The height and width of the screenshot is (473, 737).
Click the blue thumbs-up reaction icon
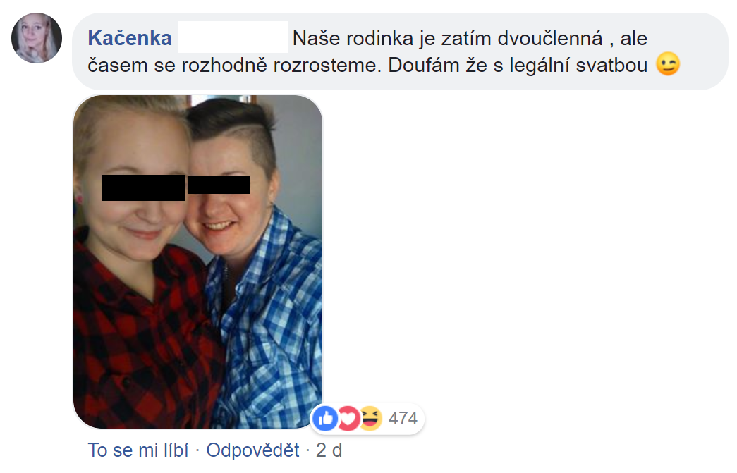325,418
